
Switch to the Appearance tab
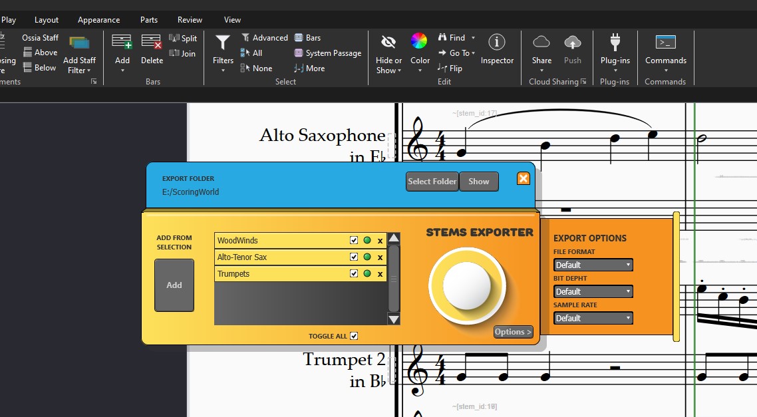pos(98,20)
